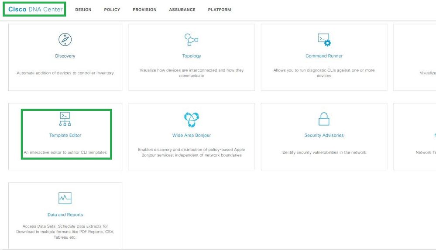This screenshot has height=250, width=436.
Task: Click the Discovery compass icon
Action: point(65,40)
